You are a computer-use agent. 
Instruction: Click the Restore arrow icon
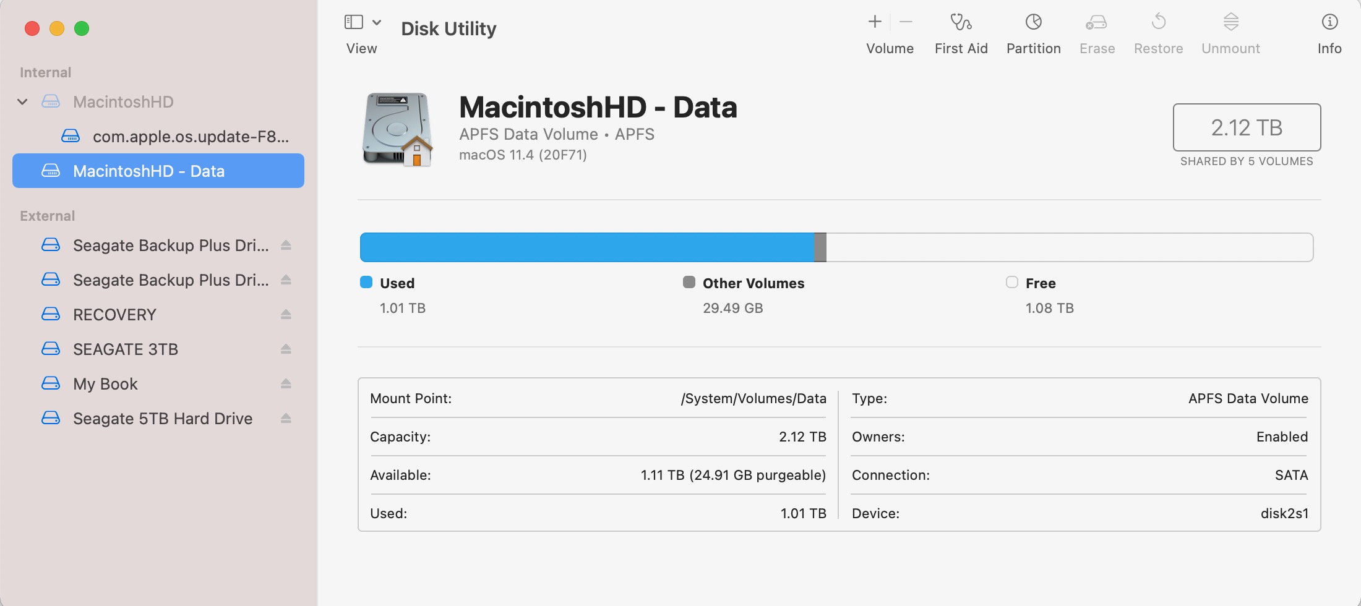tap(1159, 22)
